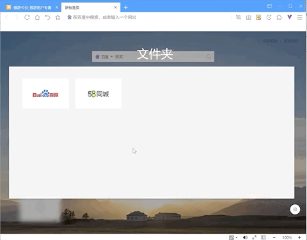Enter fullscreen with arrows icon
This screenshot has width=307, height=240.
(255, 237)
